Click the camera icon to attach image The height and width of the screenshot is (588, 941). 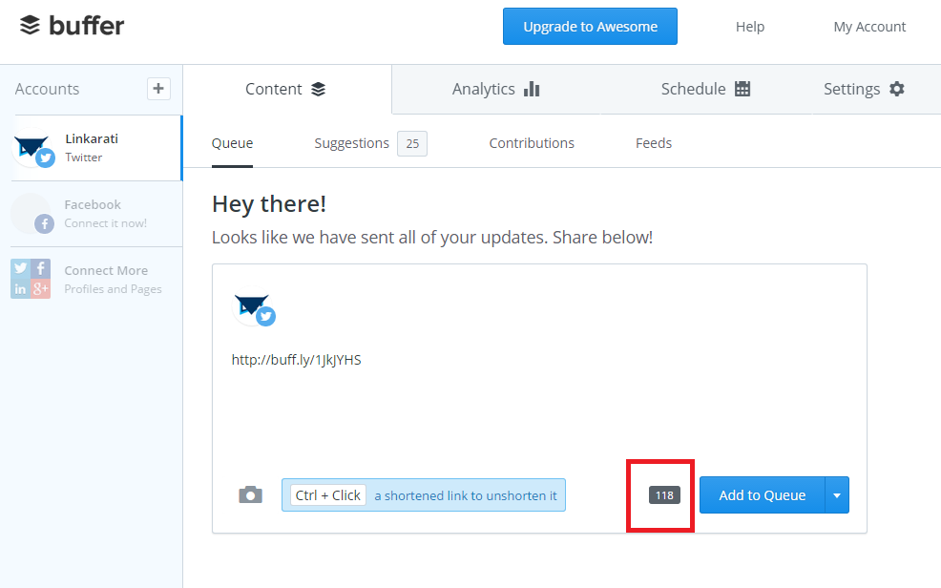[x=250, y=494]
